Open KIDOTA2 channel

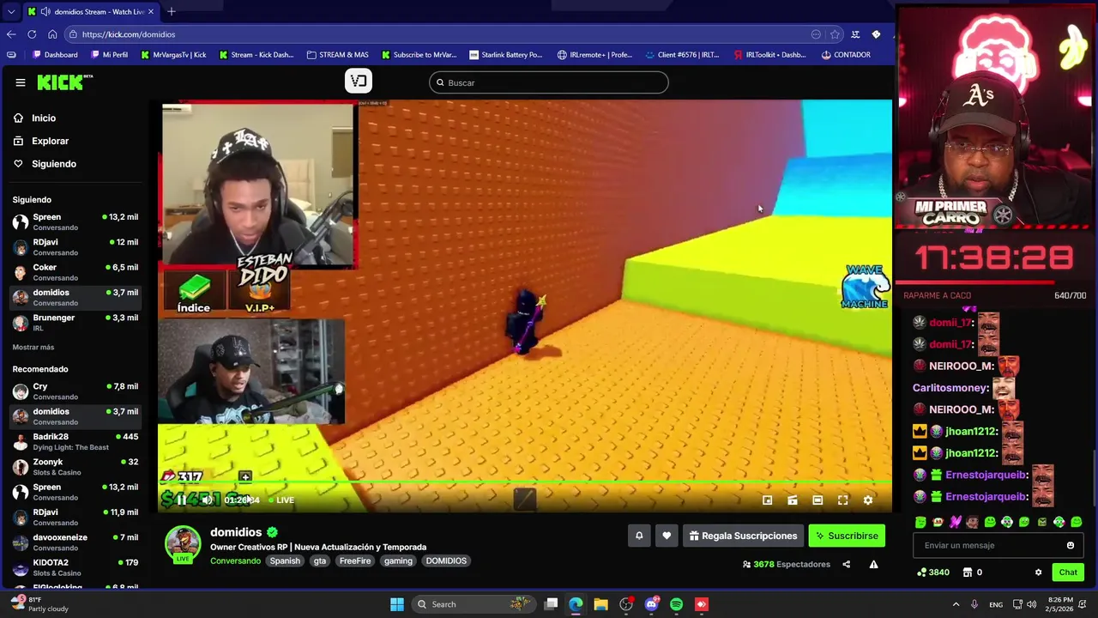(x=75, y=567)
